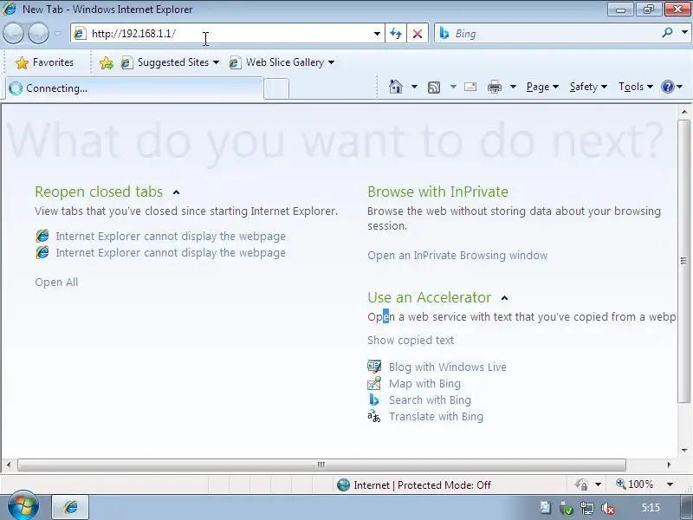
Task: Click the Refresh button beside address bar
Action: [396, 34]
